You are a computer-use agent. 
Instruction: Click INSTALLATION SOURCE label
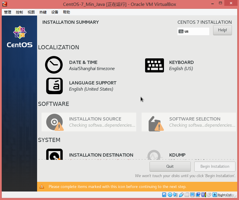(x=95, y=119)
